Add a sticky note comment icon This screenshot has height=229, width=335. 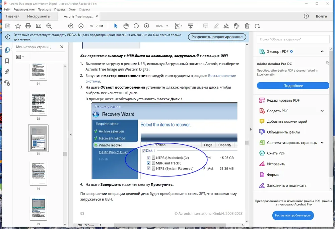click(x=206, y=26)
